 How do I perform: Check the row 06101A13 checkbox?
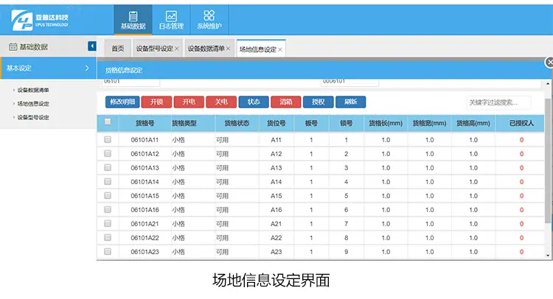108,168
